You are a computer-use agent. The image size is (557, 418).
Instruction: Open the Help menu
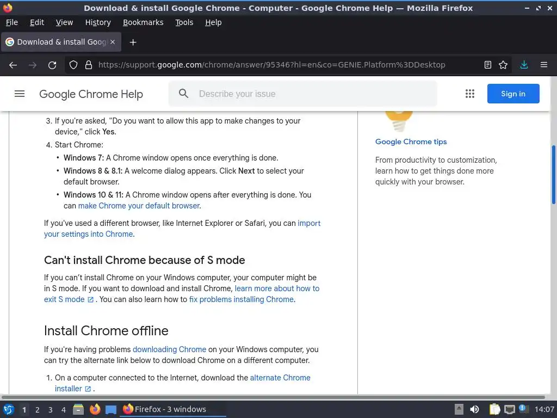tap(213, 22)
